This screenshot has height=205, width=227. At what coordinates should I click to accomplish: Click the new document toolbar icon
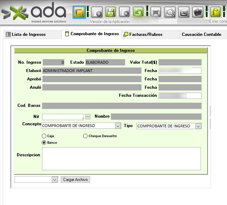point(97,13)
